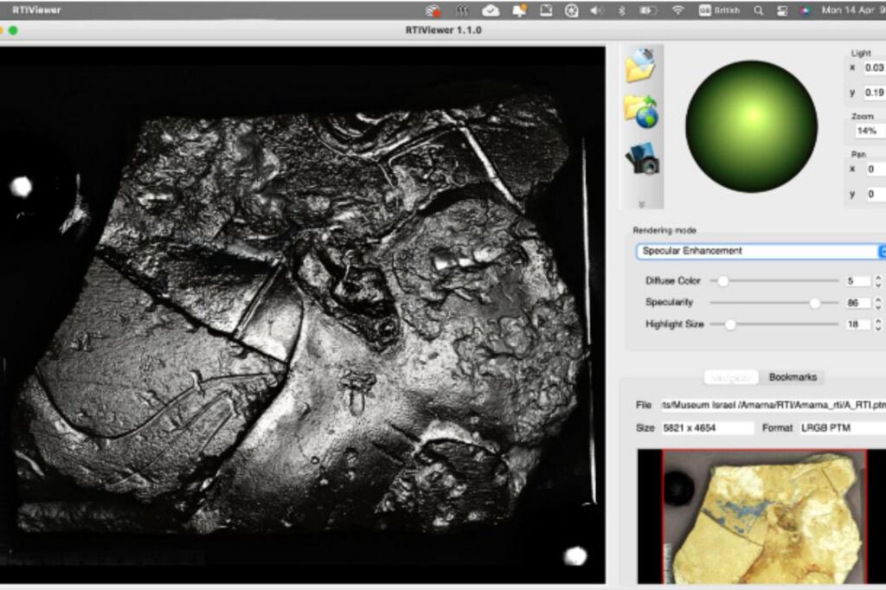Click the Highlight Size slider handle

730,324
